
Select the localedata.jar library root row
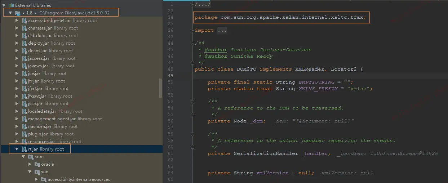81,111
